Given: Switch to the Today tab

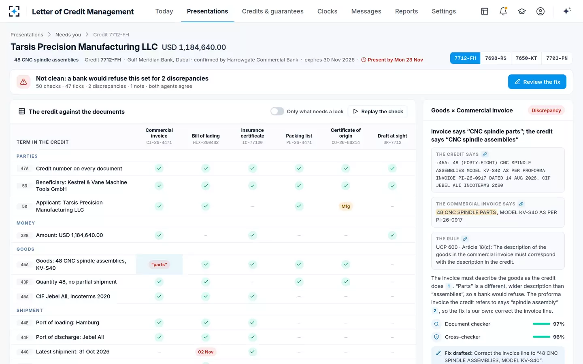Looking at the screenshot, I should tap(164, 11).
